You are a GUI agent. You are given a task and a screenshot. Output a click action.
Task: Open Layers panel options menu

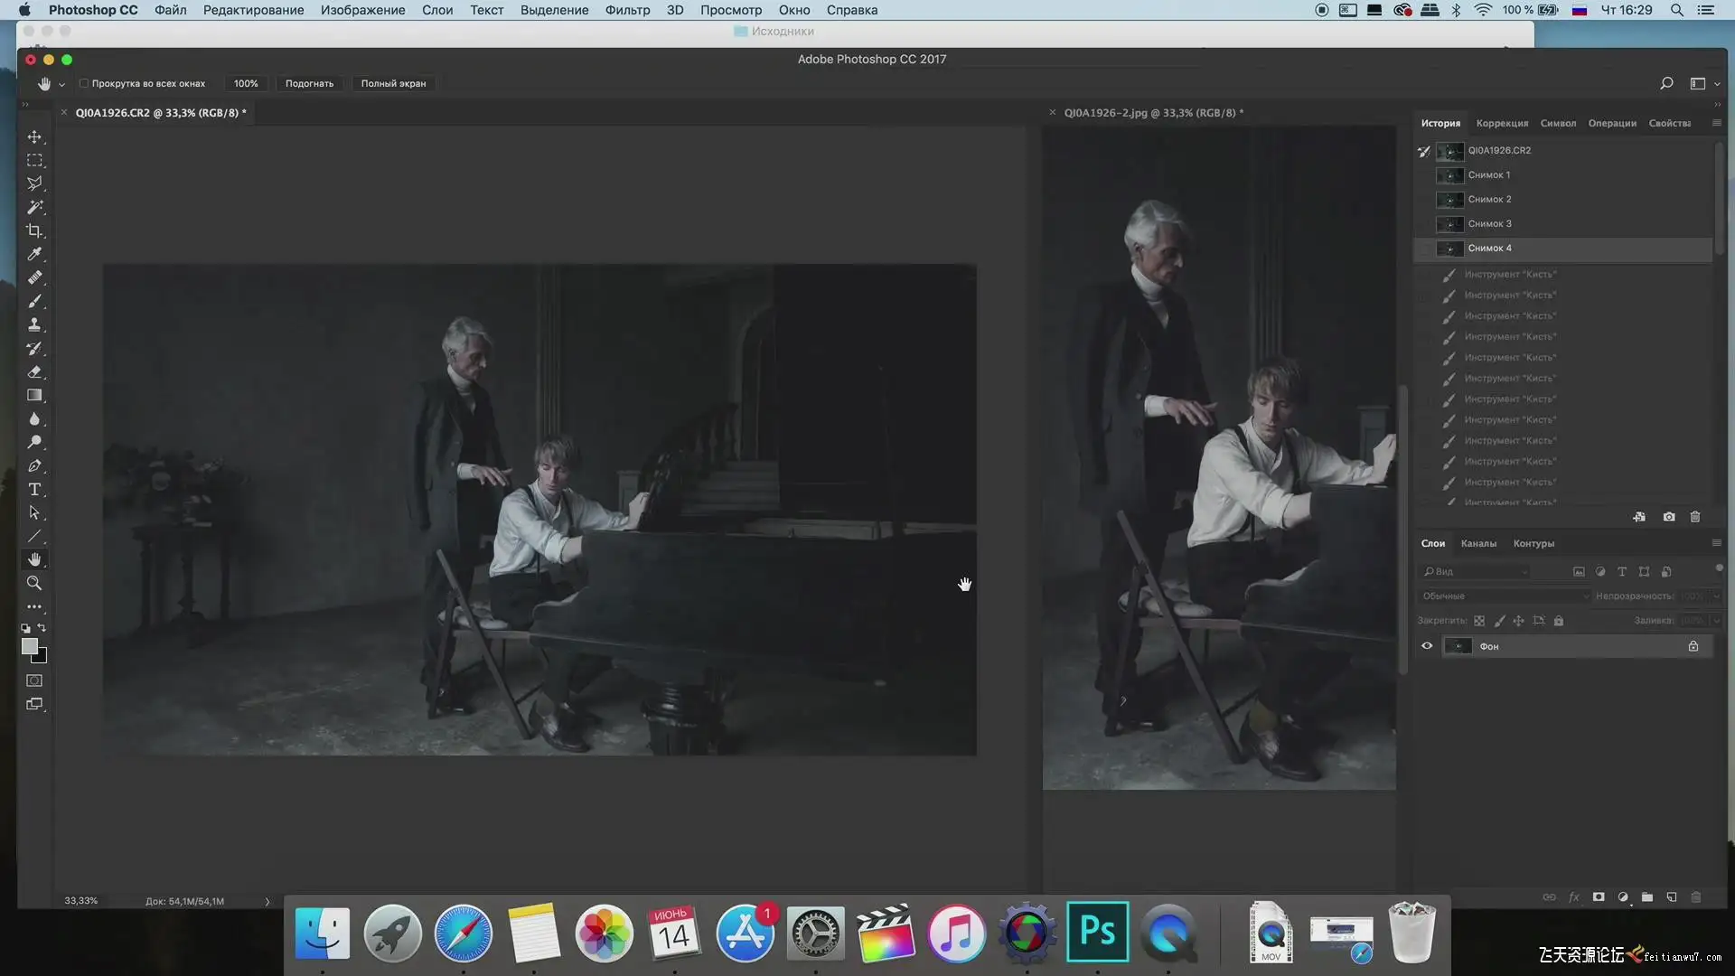tap(1716, 543)
